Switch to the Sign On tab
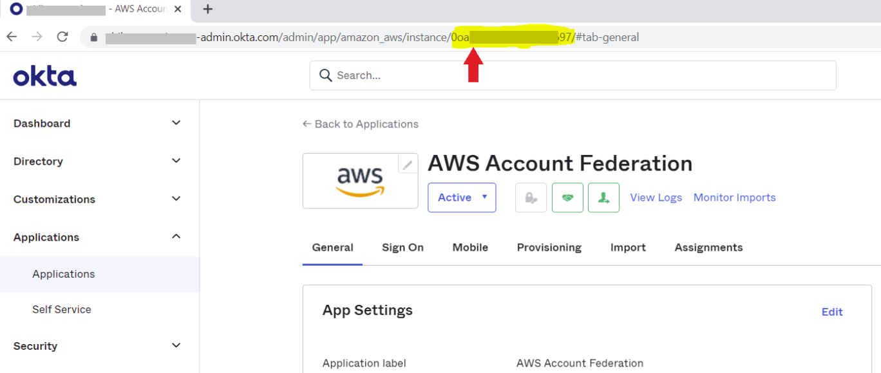Image resolution: width=881 pixels, height=373 pixels. tap(403, 247)
